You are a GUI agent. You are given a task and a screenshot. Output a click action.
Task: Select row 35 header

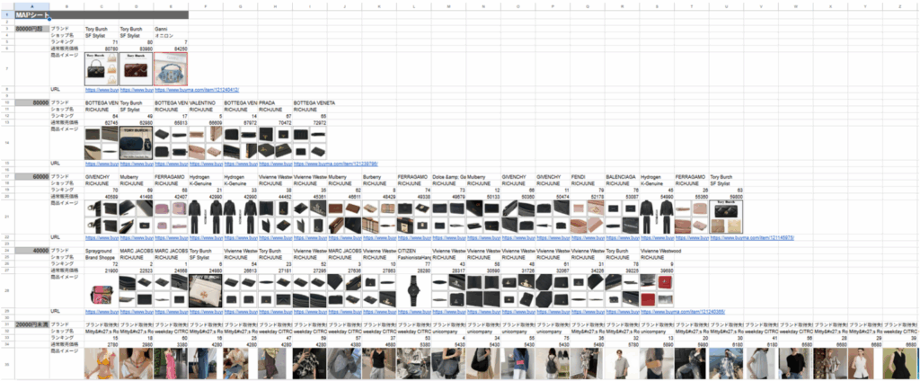pyautogui.click(x=7, y=363)
